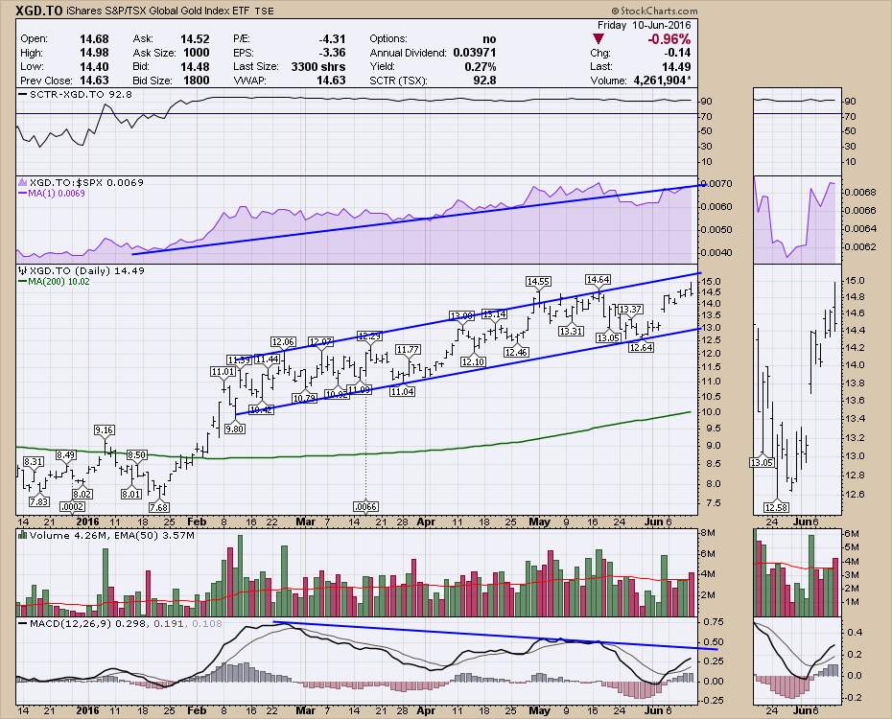
Task: Select the Volume value 4,261,904
Action: (659, 81)
